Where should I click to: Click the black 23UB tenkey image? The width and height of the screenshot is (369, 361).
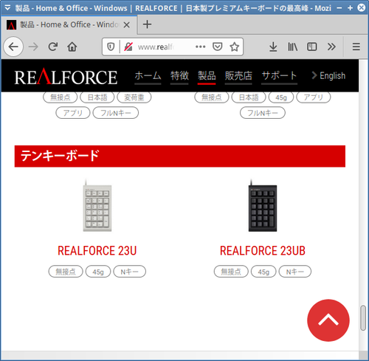(263, 206)
